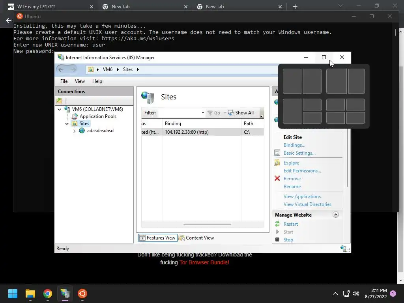The image size is (404, 303).
Task: Click the Go filter button
Action: [x=214, y=113]
